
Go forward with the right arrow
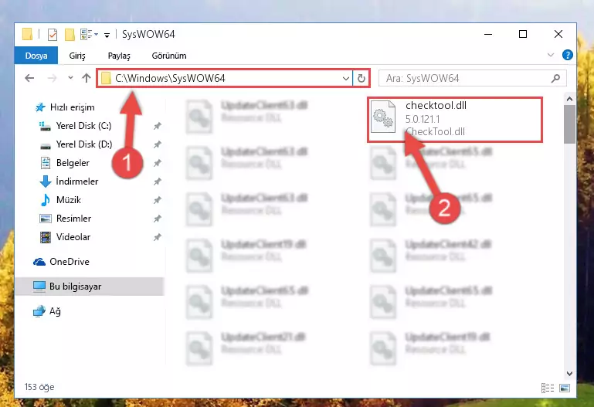(x=52, y=78)
